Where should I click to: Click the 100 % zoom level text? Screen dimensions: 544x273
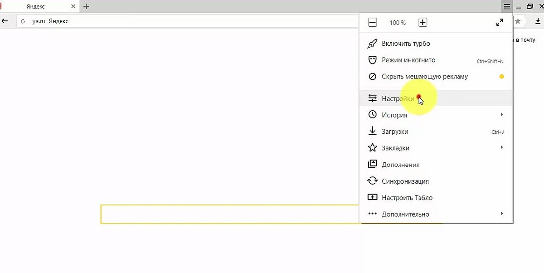click(x=398, y=23)
